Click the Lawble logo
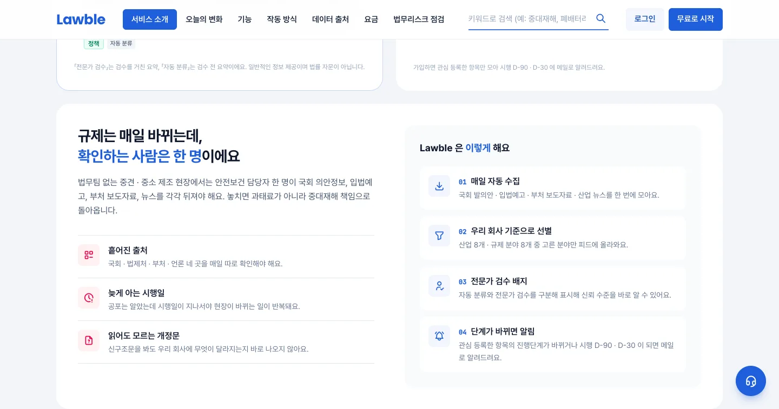779x409 pixels. (81, 19)
